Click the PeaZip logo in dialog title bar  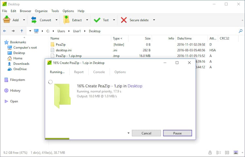click(49, 63)
